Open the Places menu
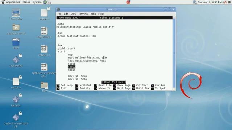Screen dimensions: 232x130 26,2
